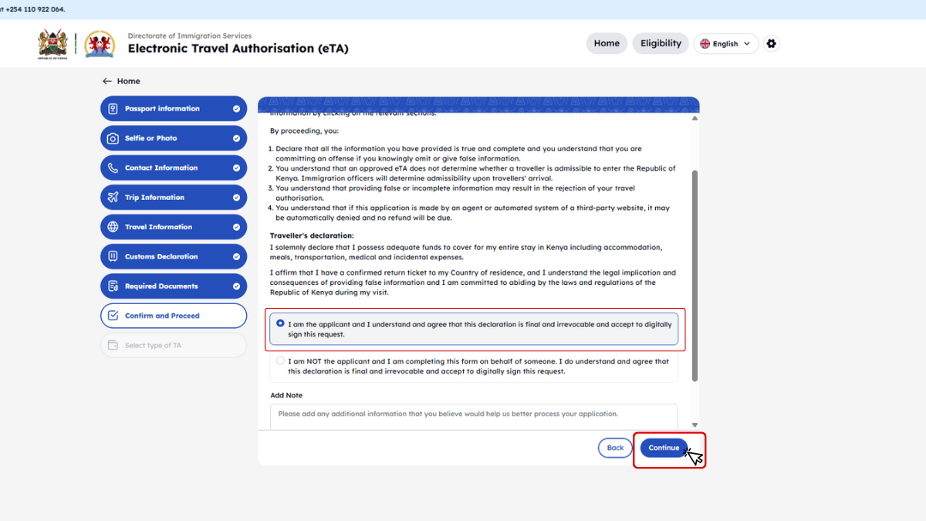Click the Add Note text field
This screenshot has width=926, height=521.
click(473, 416)
